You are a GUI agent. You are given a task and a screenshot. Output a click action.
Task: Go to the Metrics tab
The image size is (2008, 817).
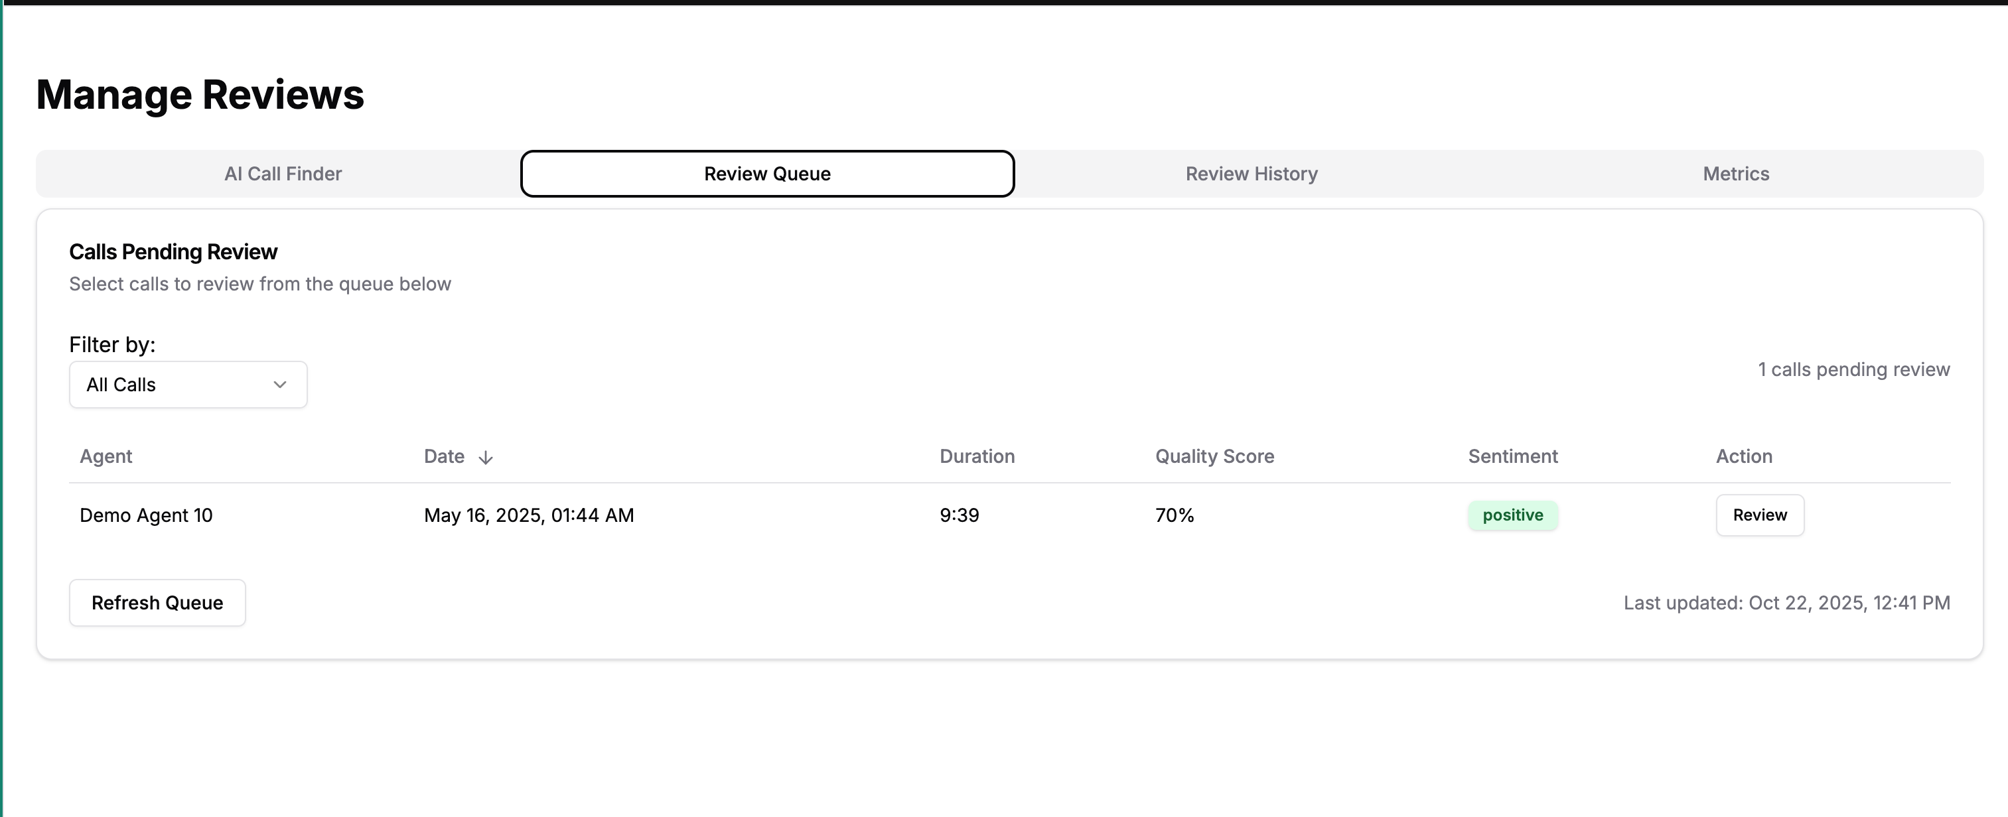(x=1735, y=174)
